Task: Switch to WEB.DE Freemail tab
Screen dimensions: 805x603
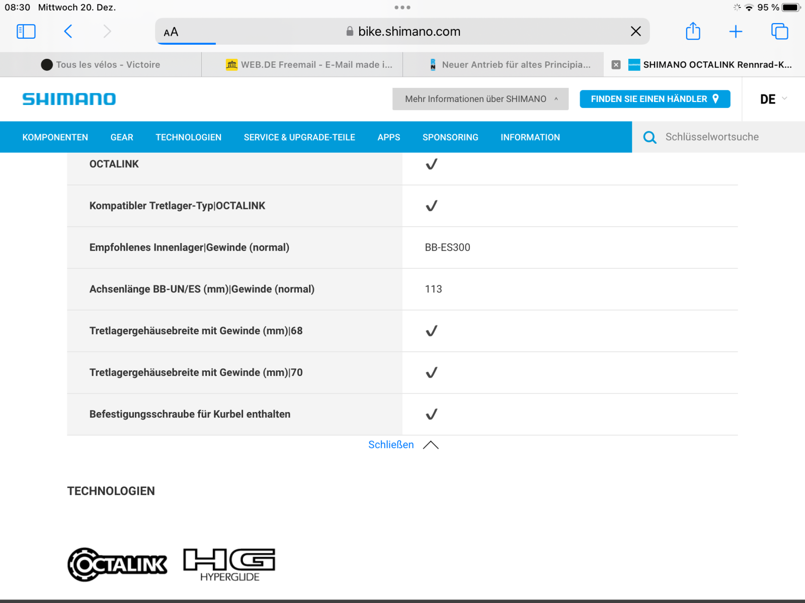Action: (x=302, y=65)
